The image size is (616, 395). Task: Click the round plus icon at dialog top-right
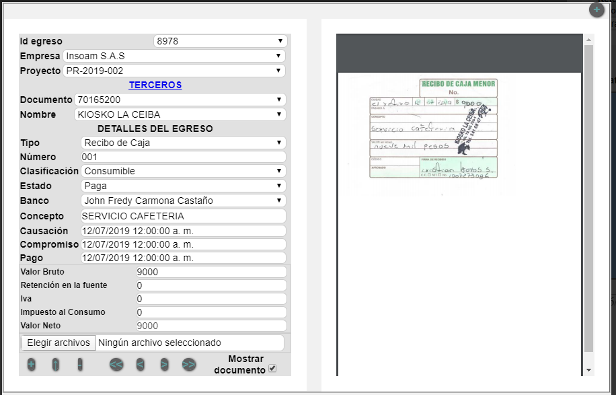click(x=596, y=9)
